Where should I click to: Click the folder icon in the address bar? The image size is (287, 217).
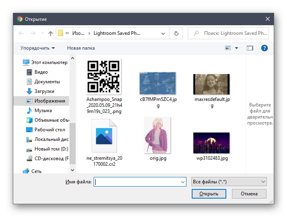[x=60, y=33]
